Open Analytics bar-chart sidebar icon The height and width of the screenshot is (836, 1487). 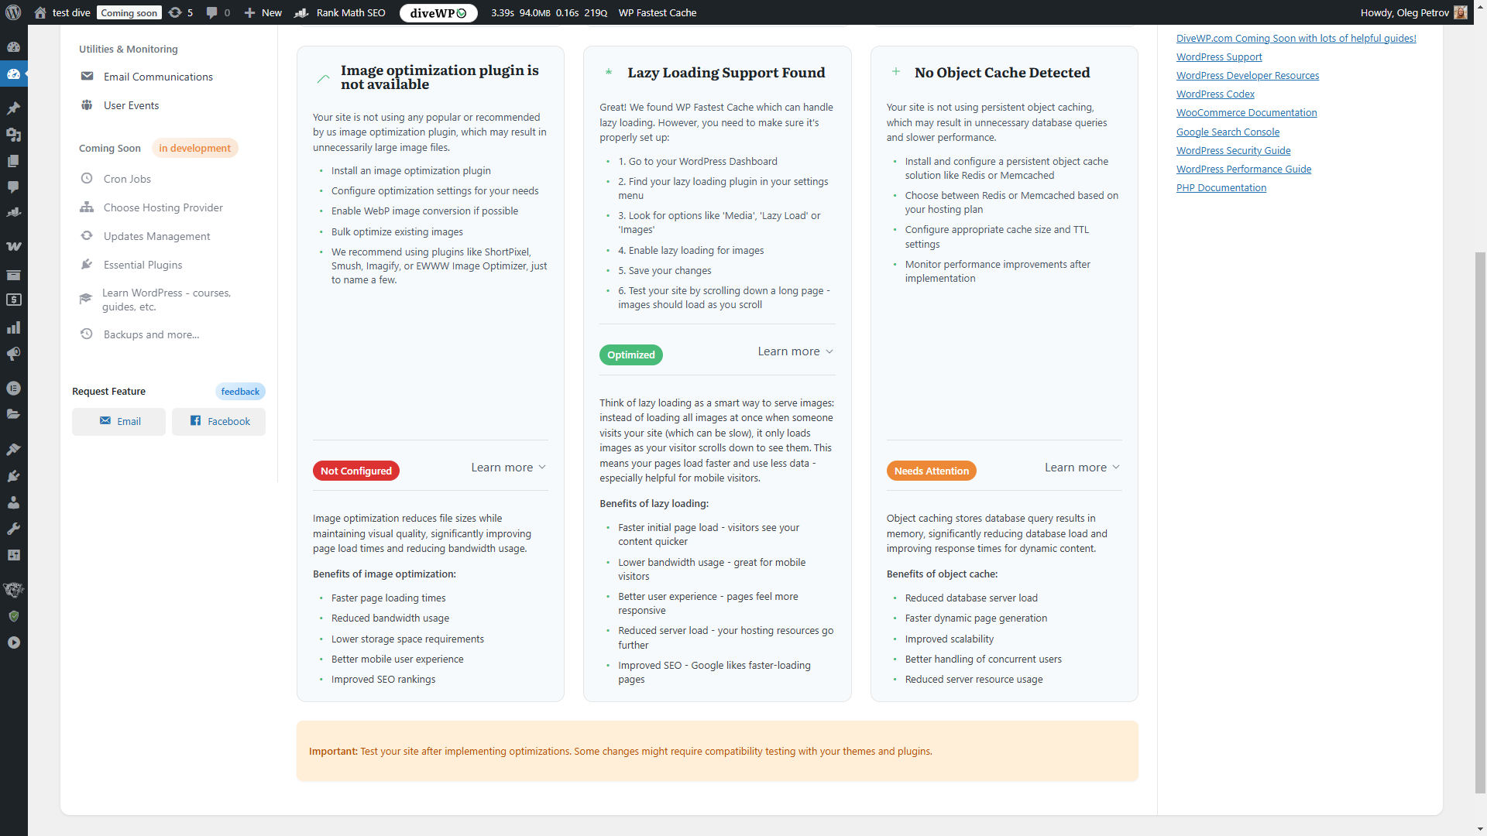point(13,327)
